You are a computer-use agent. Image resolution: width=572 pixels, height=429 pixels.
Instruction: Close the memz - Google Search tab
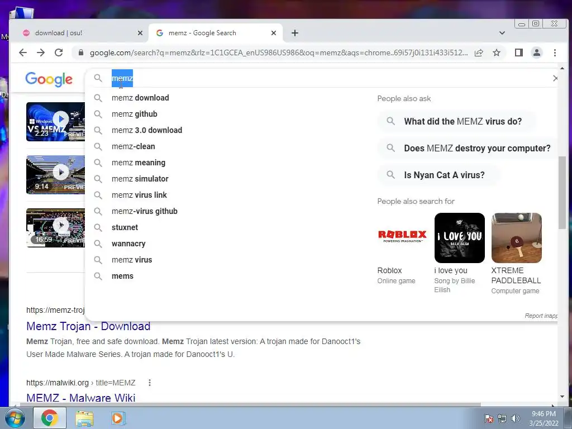[274, 33]
